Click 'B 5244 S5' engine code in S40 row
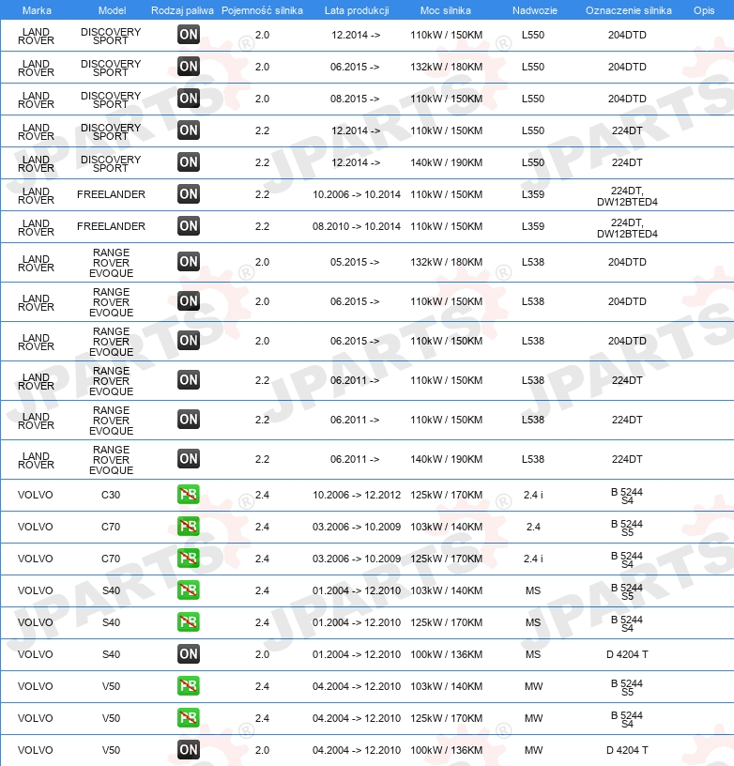 point(627,591)
